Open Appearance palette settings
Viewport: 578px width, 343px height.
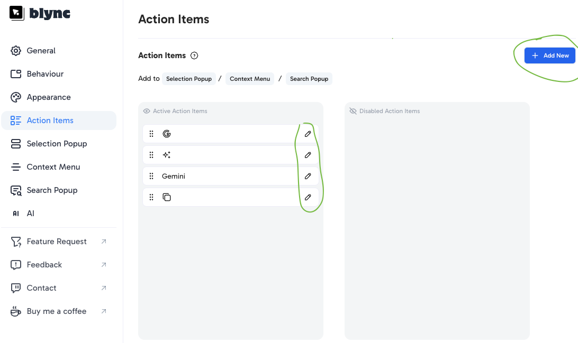tap(48, 97)
